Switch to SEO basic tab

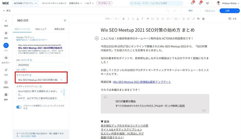22,29
